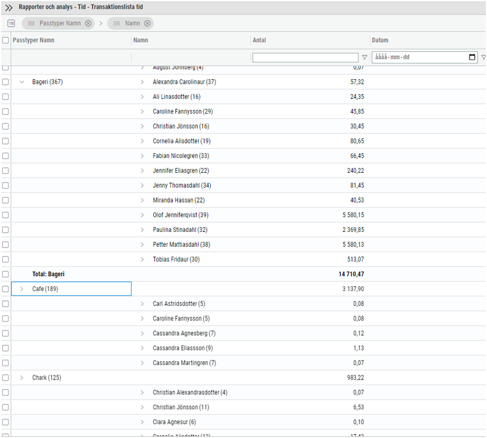Check the Bageri (367) row checkbox
Screen dimensions: 487x438
point(5,82)
